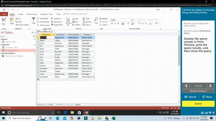This screenshot has width=216, height=121.
Task: Click the Undo arrow in quick access toolbar
Action: tap(8, 10)
